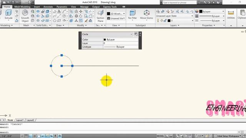The width and height of the screenshot is (246, 138).
Task: Click the Quick Properties customize icon
Action: coord(136,34)
